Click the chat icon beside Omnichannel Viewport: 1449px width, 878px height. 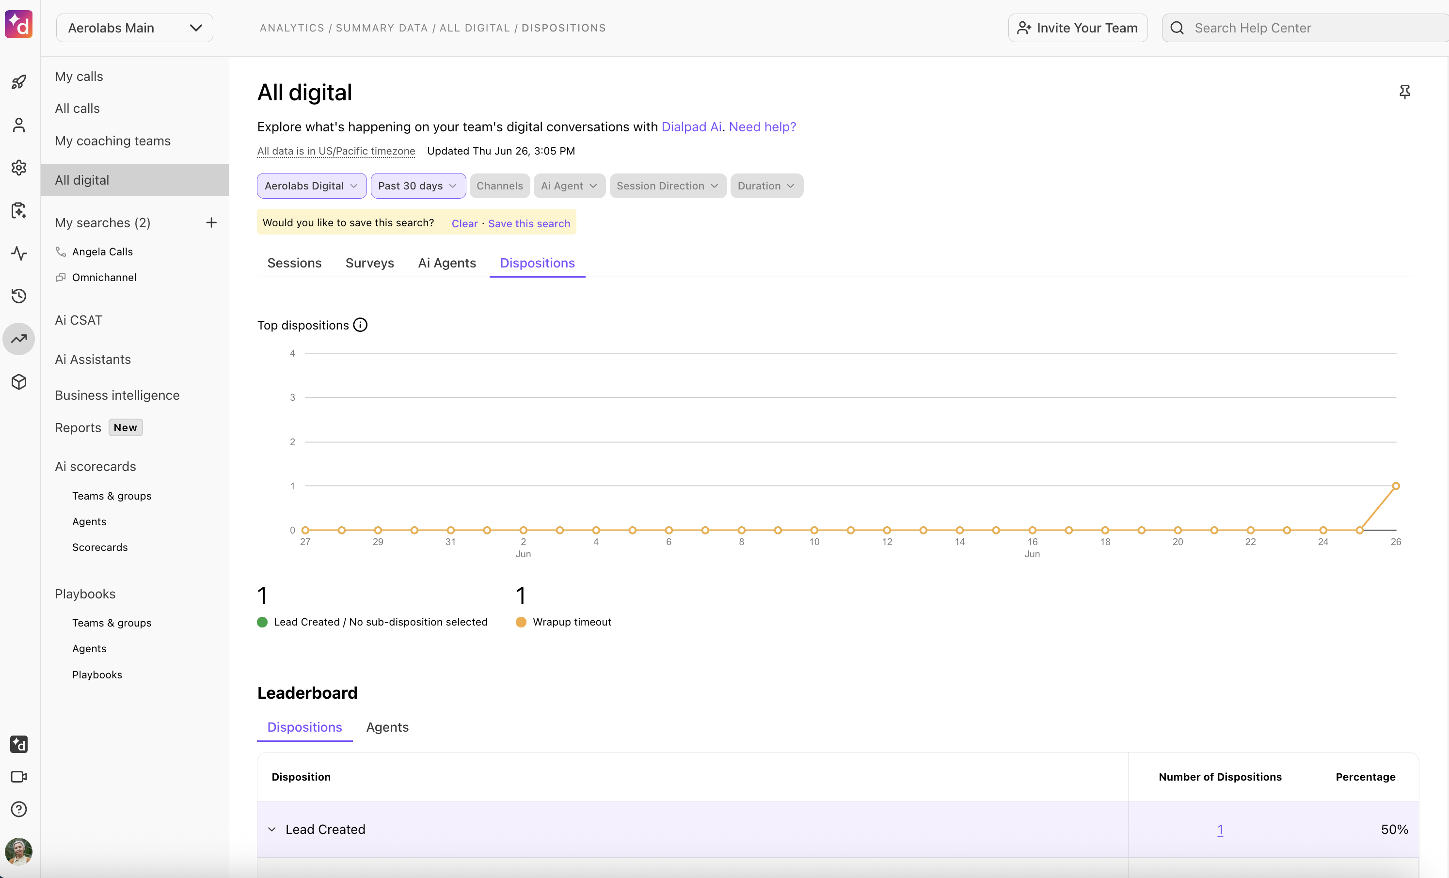(61, 277)
